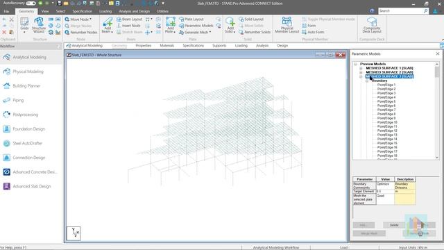Select Point/Edge 5 in the tree

pyautogui.click(x=386, y=101)
